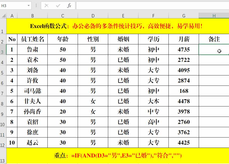Screen dimensions: 229x164
Task: Click the '年龄' header cell
Action: pos(63,39)
